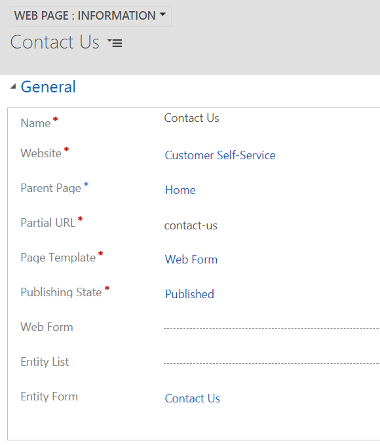The height and width of the screenshot is (445, 380).
Task: Click the empty Entity List lookup field
Action: pyautogui.click(x=272, y=361)
